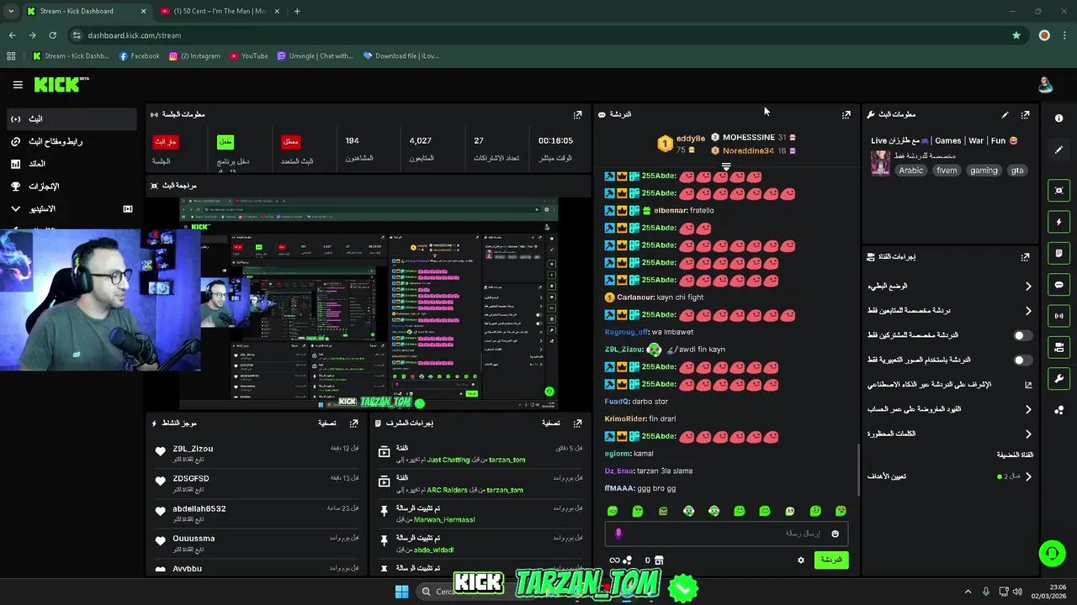The width and height of the screenshot is (1077, 605).
Task: Click the pencil edit icon in right sidebar
Action: [x=1059, y=150]
